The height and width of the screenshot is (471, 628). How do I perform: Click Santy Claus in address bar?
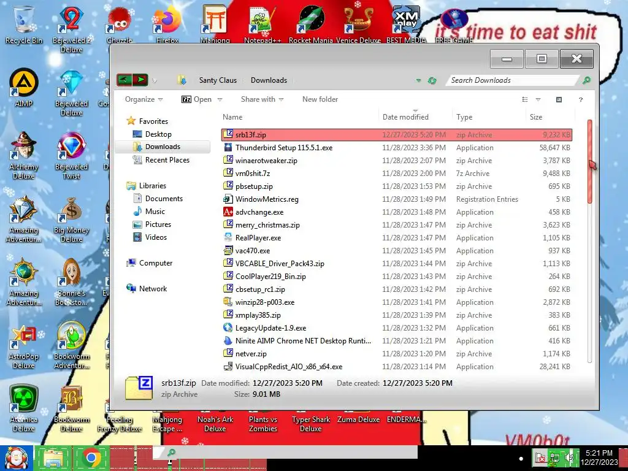pyautogui.click(x=218, y=80)
